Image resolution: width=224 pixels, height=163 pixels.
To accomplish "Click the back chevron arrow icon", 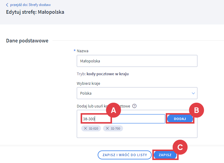I will (7, 5).
